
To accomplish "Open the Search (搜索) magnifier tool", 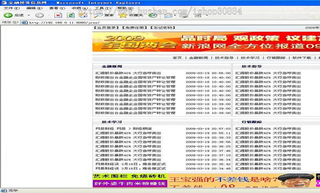I will click(103, 15).
